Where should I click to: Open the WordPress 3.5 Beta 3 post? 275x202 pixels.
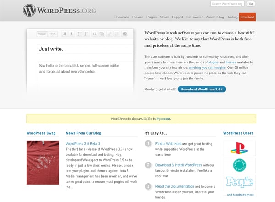coord(83,144)
